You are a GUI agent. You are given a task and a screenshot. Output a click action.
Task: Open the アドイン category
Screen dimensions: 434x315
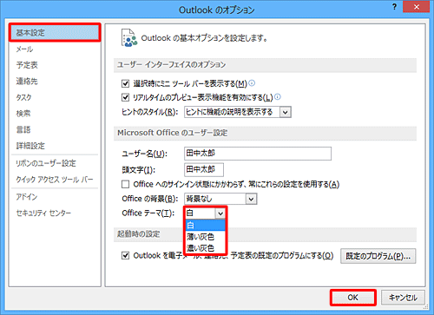pos(55,197)
